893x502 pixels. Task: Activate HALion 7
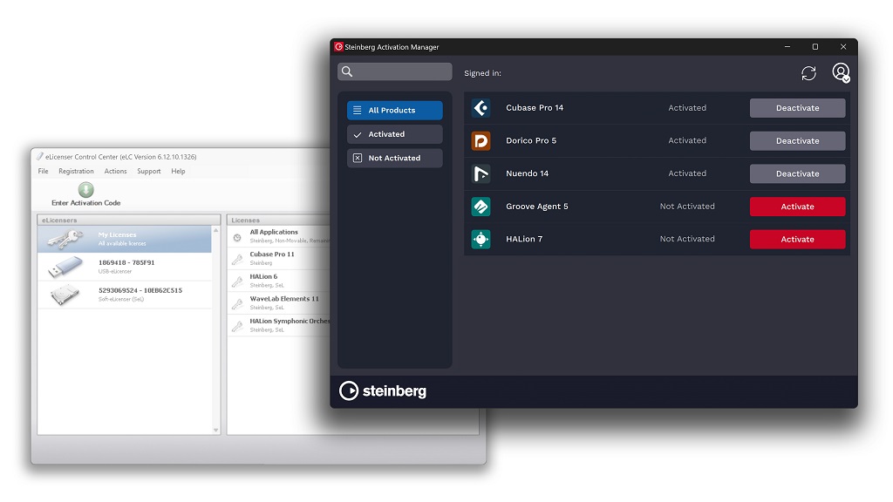pyautogui.click(x=797, y=240)
